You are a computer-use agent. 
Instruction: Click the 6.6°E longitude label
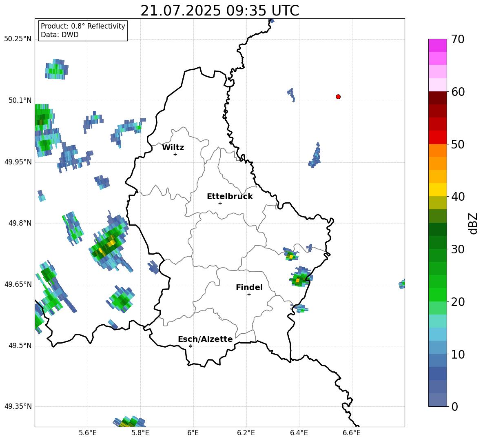click(352, 433)
